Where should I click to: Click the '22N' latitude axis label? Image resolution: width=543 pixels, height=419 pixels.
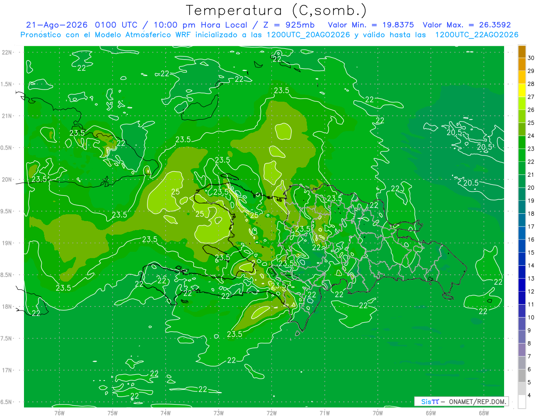pyautogui.click(x=8, y=52)
